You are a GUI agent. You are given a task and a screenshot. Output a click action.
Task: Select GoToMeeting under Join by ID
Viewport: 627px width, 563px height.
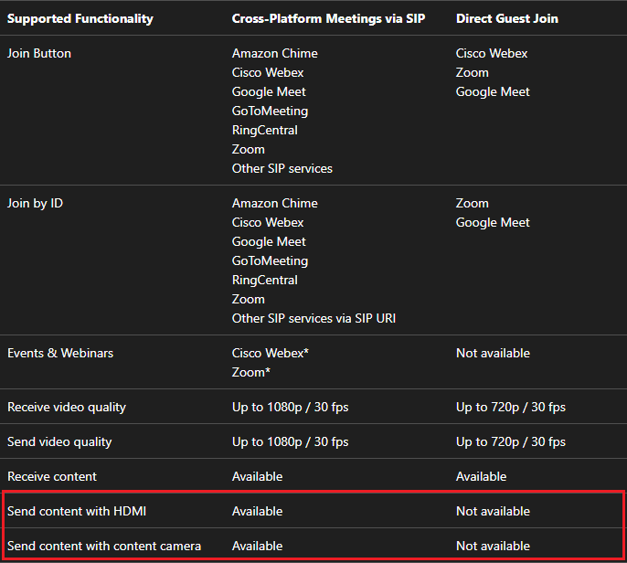[x=270, y=260]
